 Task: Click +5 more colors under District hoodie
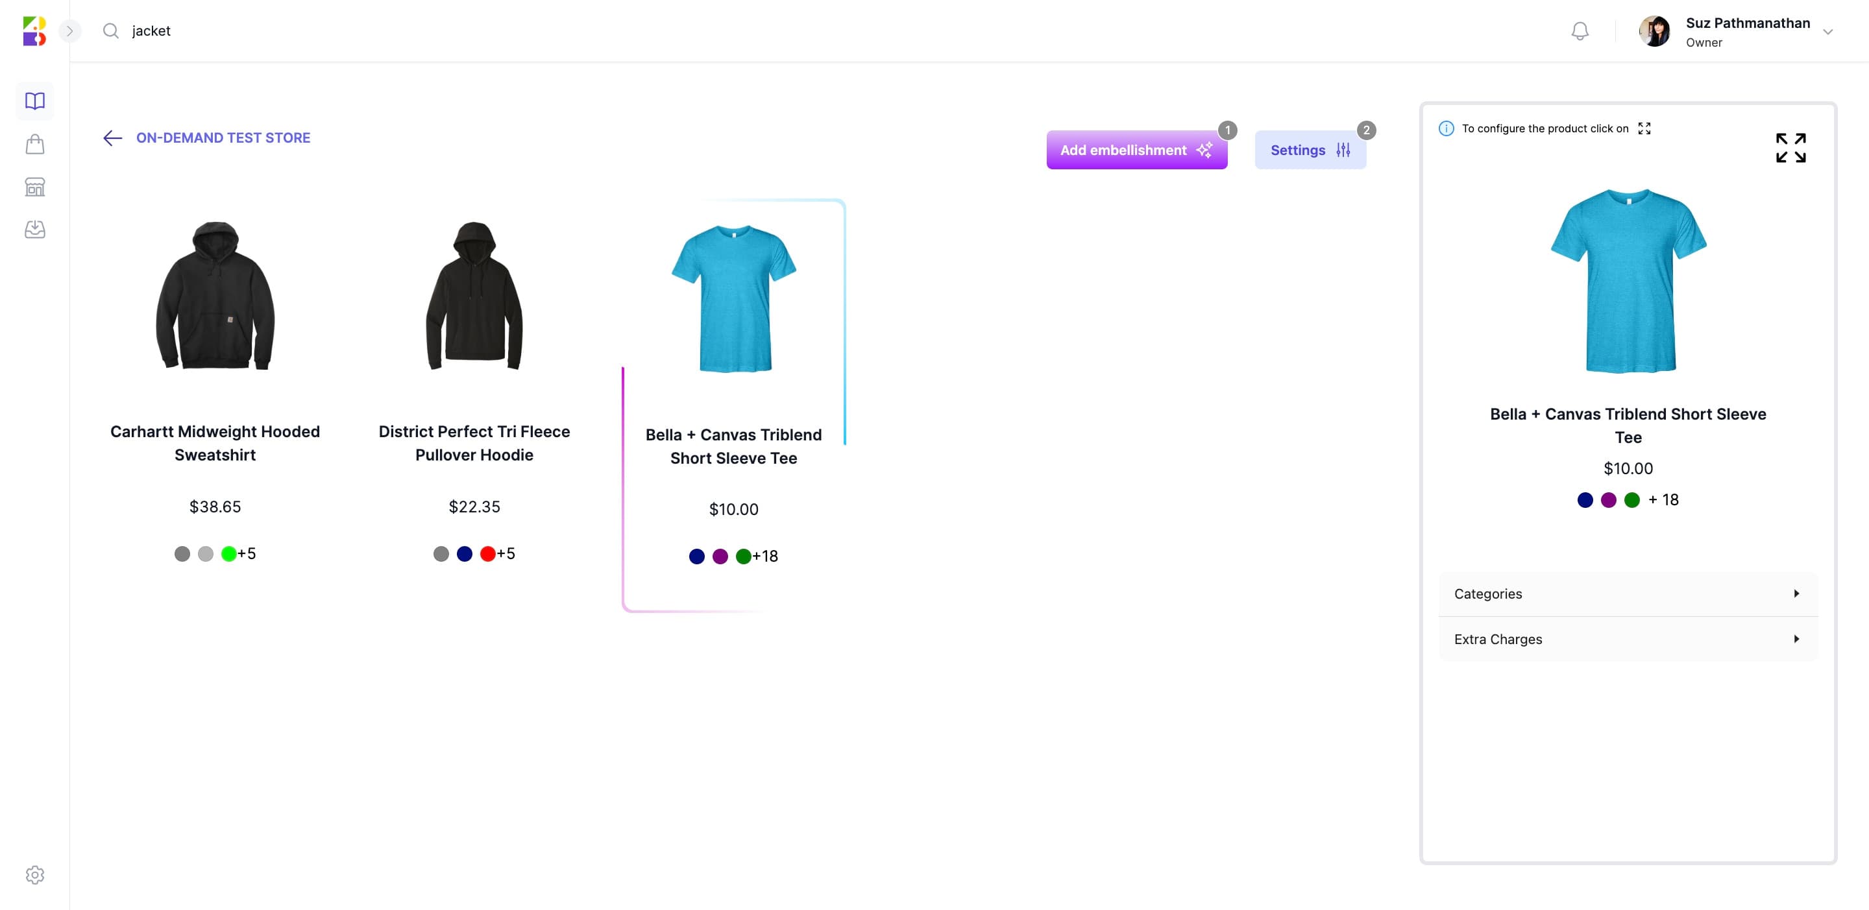click(506, 554)
